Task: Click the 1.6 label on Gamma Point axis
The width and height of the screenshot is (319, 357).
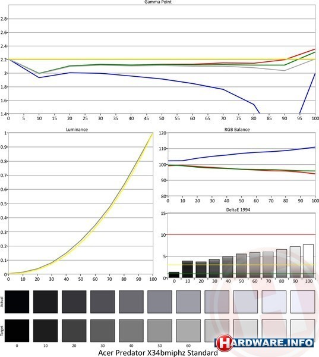Action: pyautogui.click(x=4, y=101)
